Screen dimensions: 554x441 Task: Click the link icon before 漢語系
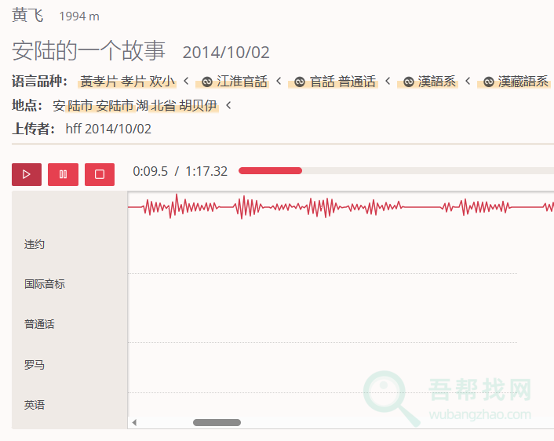click(x=408, y=82)
